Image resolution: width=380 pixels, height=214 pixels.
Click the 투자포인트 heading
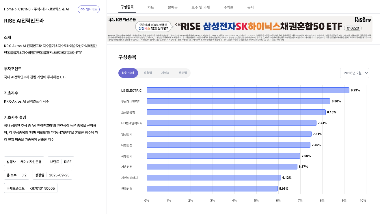tap(13, 69)
